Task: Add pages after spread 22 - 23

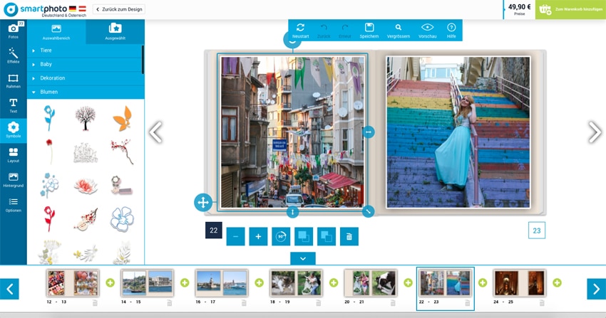Action: pos(483,283)
